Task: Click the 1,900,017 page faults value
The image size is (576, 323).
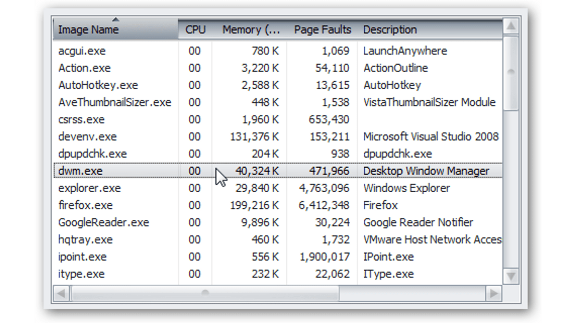Action: click(324, 256)
